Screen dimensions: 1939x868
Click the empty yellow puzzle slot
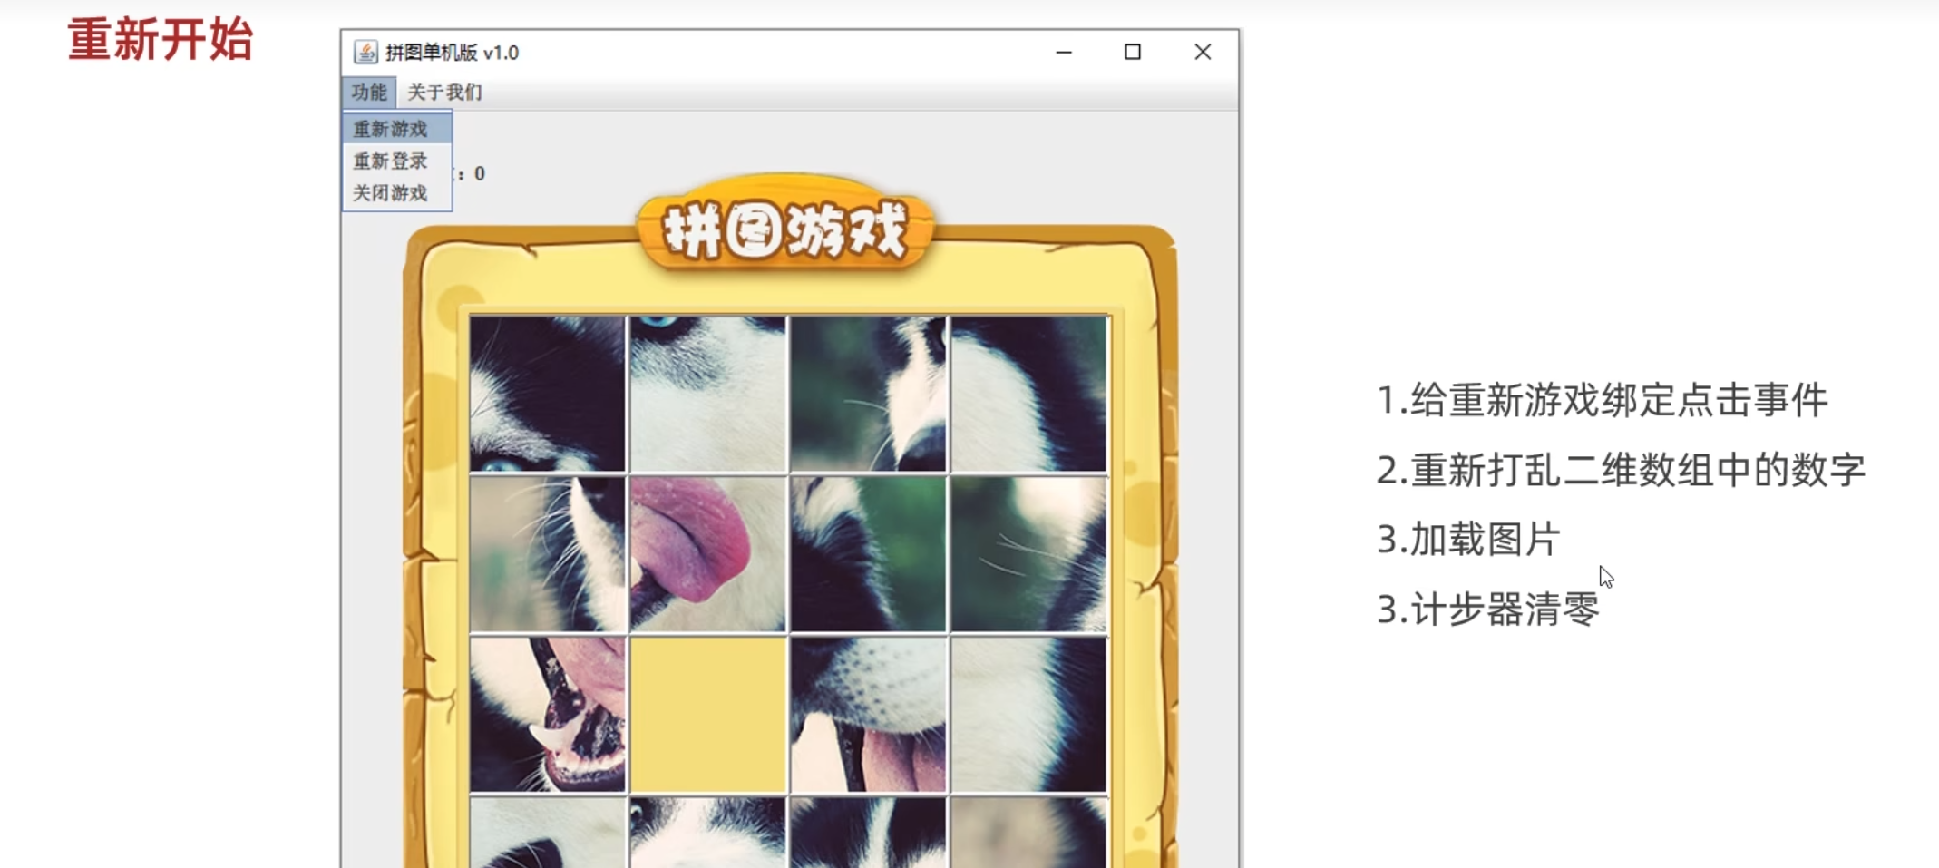click(x=707, y=714)
